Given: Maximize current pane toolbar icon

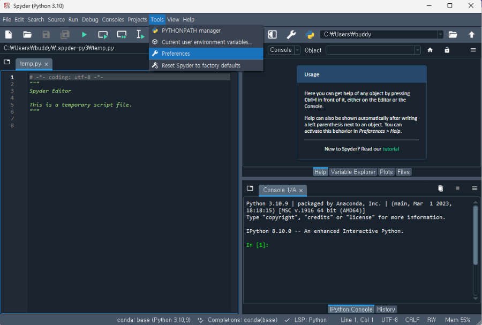Looking at the screenshot, I should pos(273,34).
